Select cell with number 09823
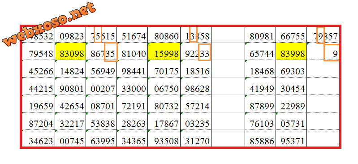The height and width of the screenshot is (164, 358). pos(70,35)
